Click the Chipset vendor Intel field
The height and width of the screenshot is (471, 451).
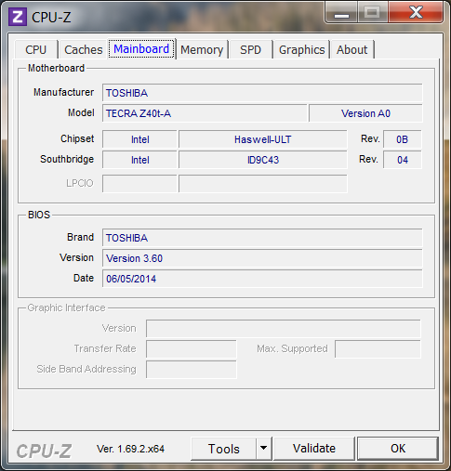139,139
